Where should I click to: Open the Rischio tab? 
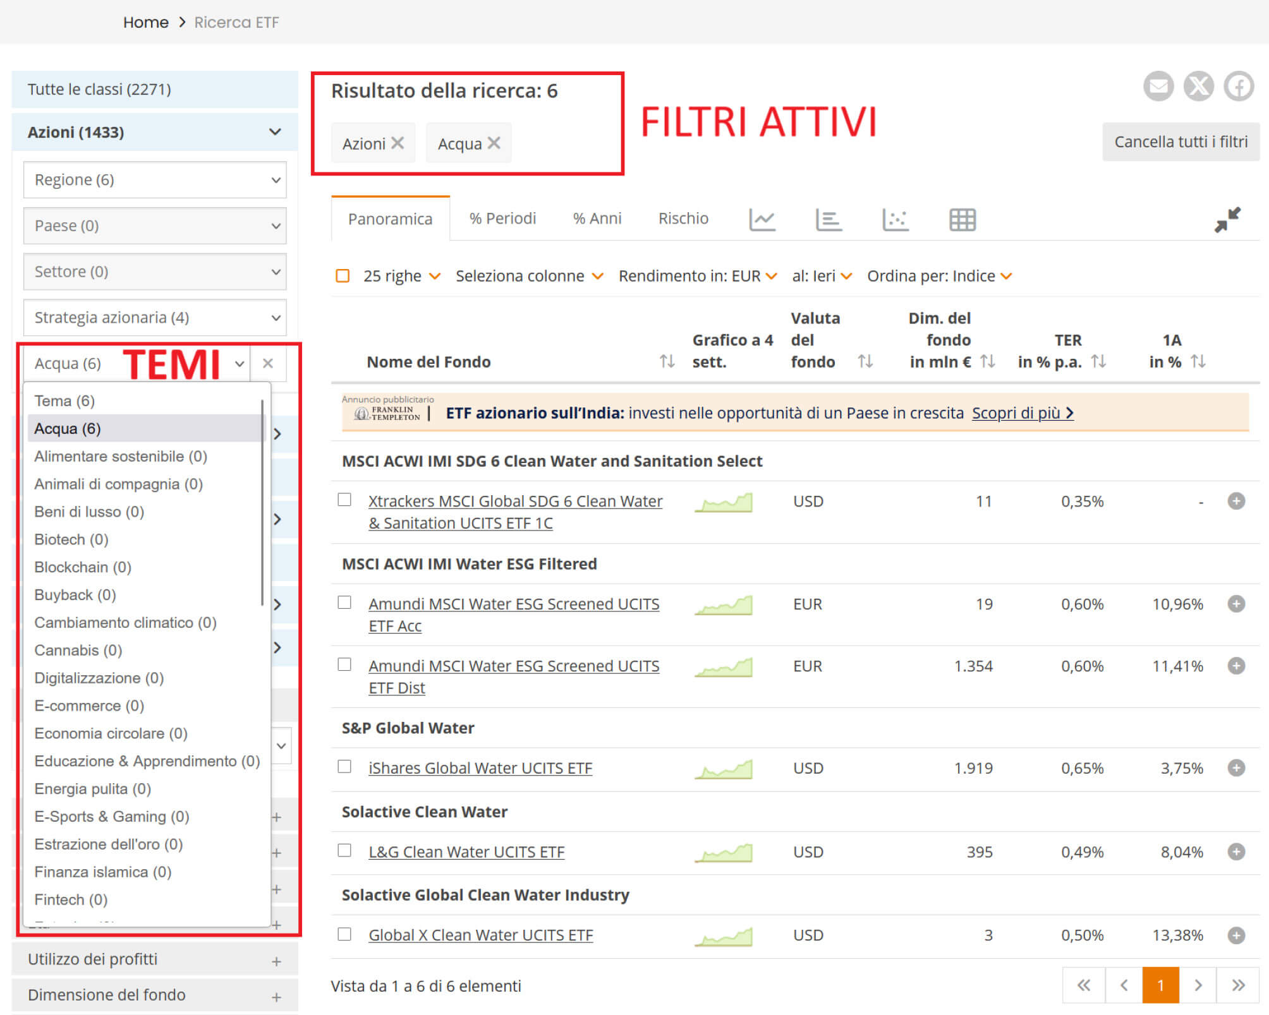[683, 219]
